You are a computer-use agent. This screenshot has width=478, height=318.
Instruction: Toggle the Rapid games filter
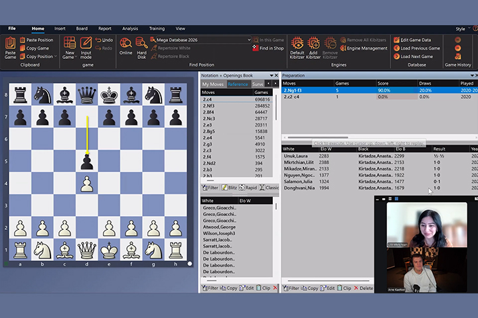[x=248, y=187]
